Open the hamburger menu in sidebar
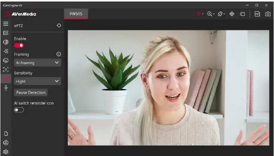 click(6, 24)
